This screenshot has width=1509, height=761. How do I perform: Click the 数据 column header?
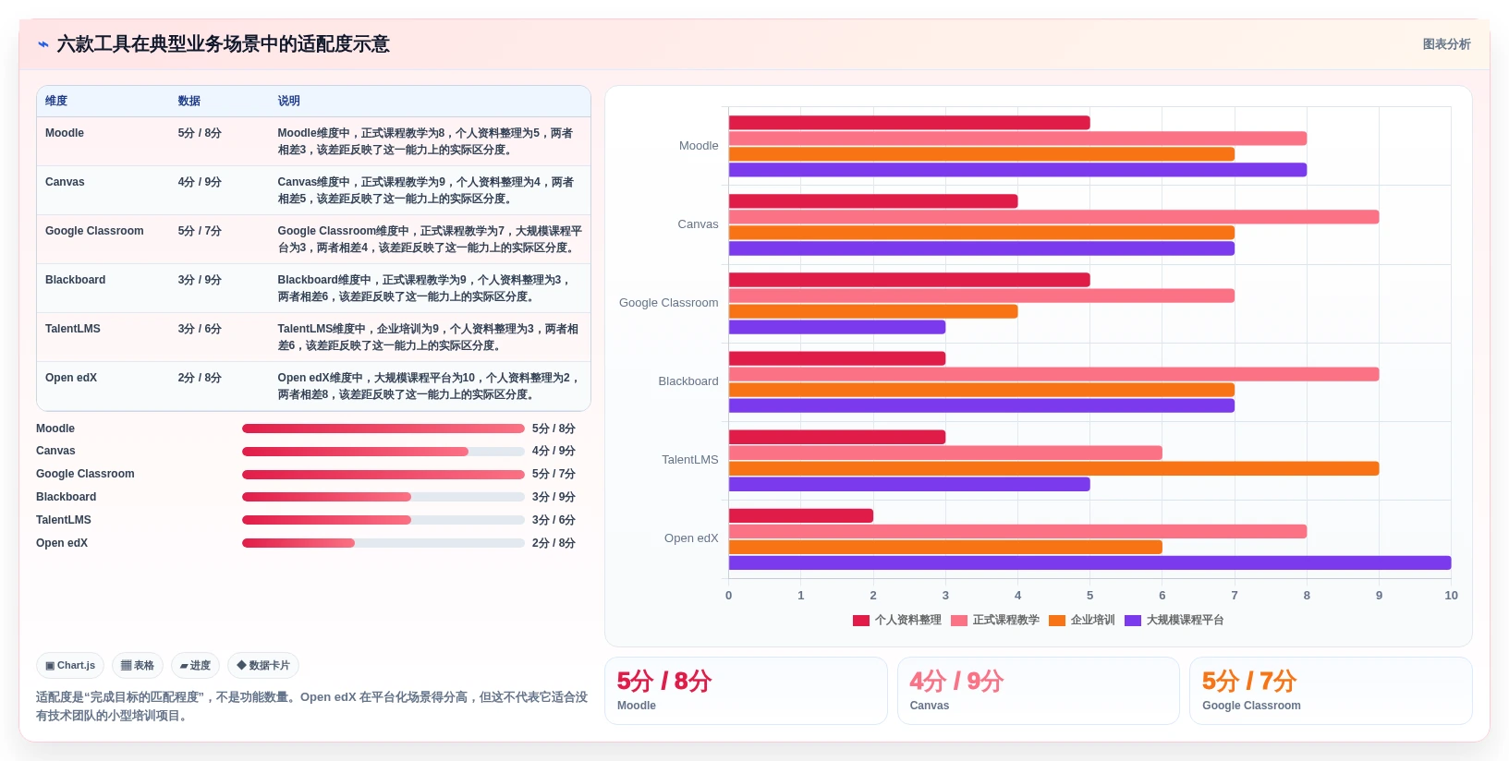(x=189, y=101)
